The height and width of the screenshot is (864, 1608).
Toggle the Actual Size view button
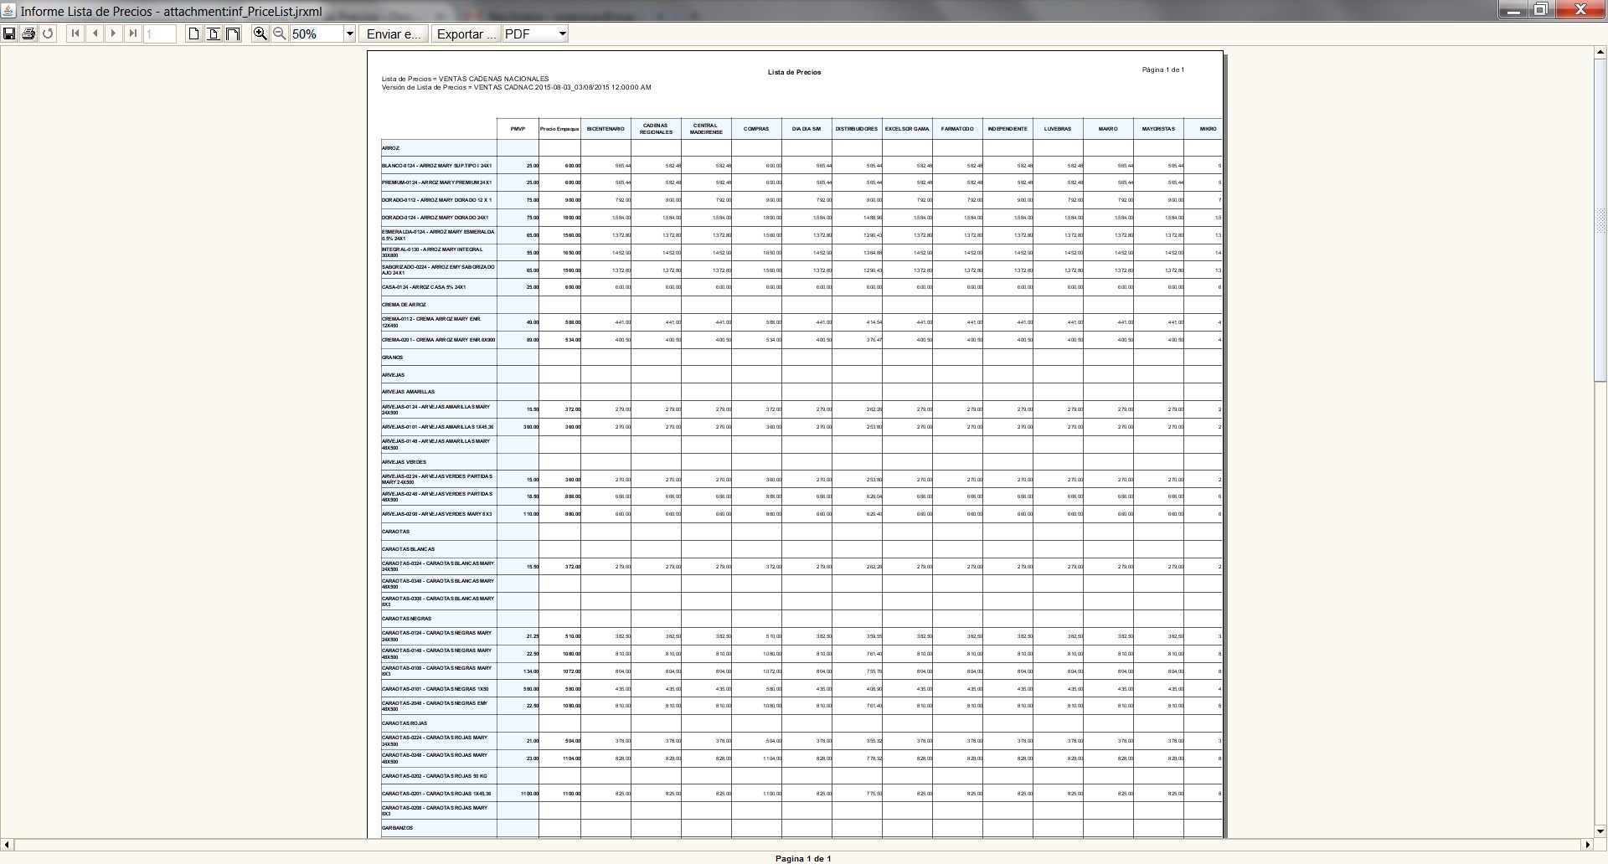tap(194, 33)
